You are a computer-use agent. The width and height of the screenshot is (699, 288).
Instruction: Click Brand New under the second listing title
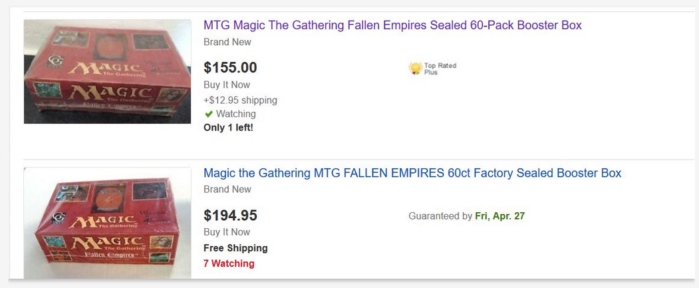[227, 190]
